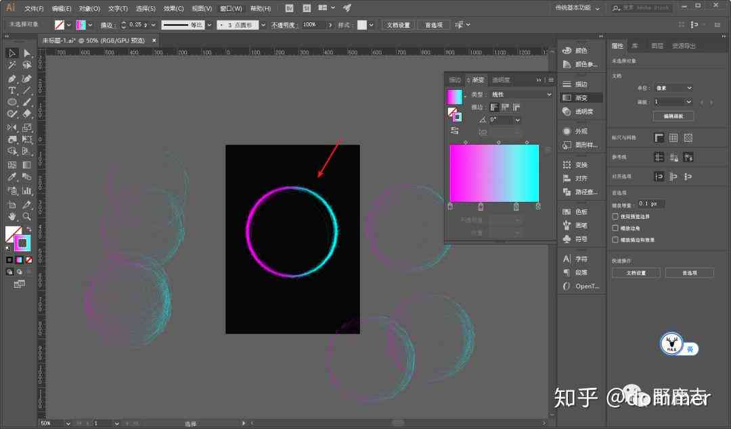Open the gradient type 线性 dropdown

[x=522, y=95]
